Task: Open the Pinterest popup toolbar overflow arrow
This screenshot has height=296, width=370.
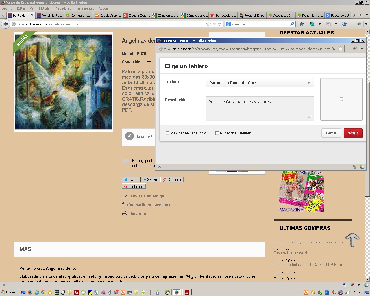Action: (x=362, y=49)
